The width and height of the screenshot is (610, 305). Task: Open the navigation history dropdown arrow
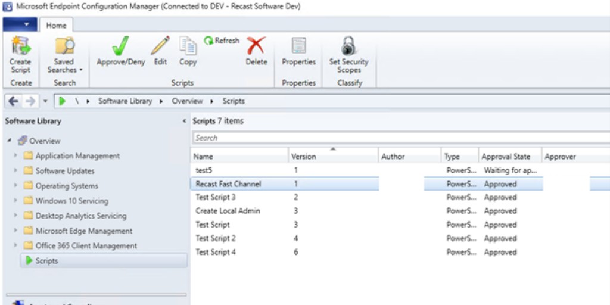tap(45, 101)
